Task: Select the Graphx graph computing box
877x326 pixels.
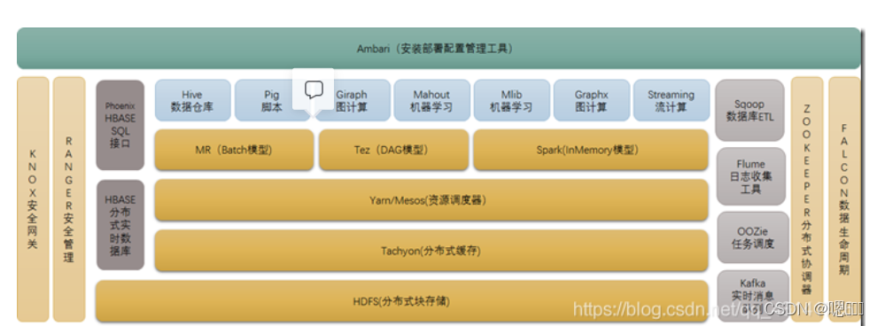Action: pyautogui.click(x=591, y=100)
